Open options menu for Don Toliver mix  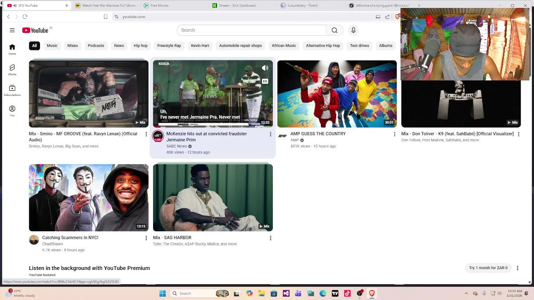[519, 134]
